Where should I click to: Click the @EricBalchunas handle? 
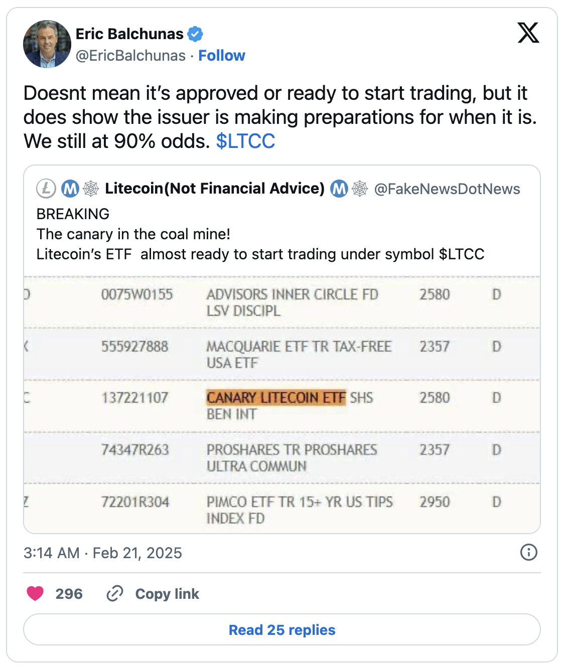point(131,56)
